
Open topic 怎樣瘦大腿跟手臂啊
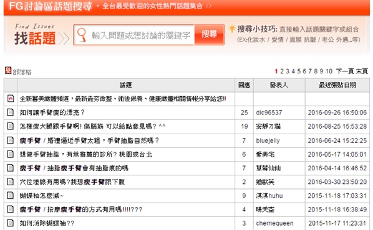coord(92,126)
